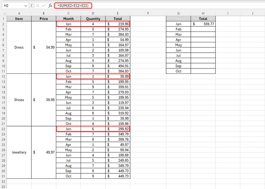Click row 12 header
The width and height of the screenshot is (265, 189).
point(3,76)
